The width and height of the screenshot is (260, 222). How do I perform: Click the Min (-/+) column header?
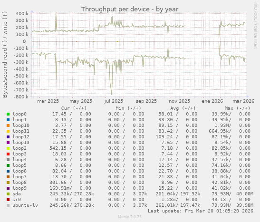coord(128,108)
